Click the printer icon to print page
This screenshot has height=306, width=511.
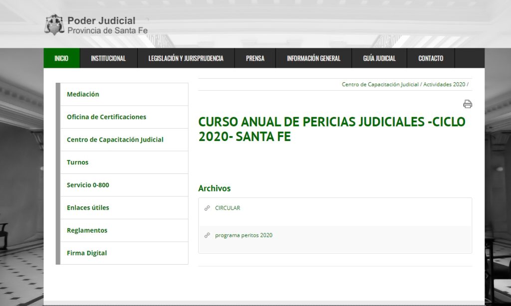467,104
